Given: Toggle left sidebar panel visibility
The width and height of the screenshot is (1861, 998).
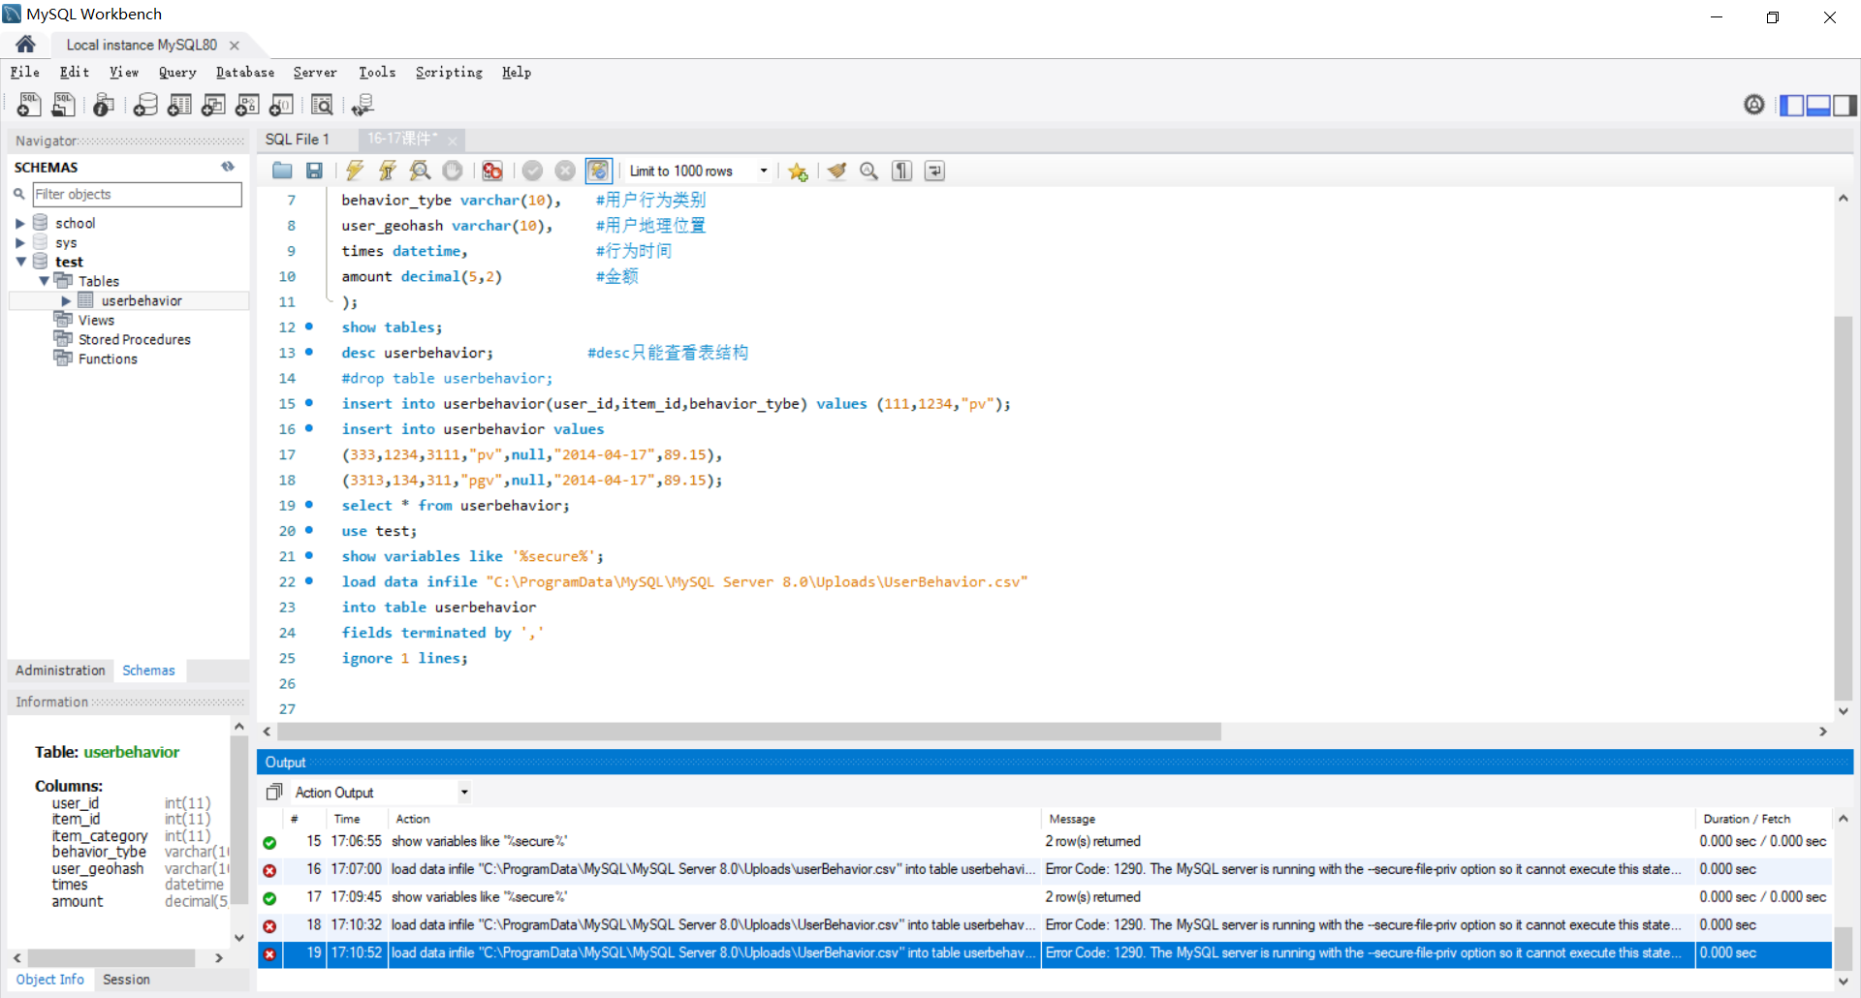Looking at the screenshot, I should tap(1792, 105).
